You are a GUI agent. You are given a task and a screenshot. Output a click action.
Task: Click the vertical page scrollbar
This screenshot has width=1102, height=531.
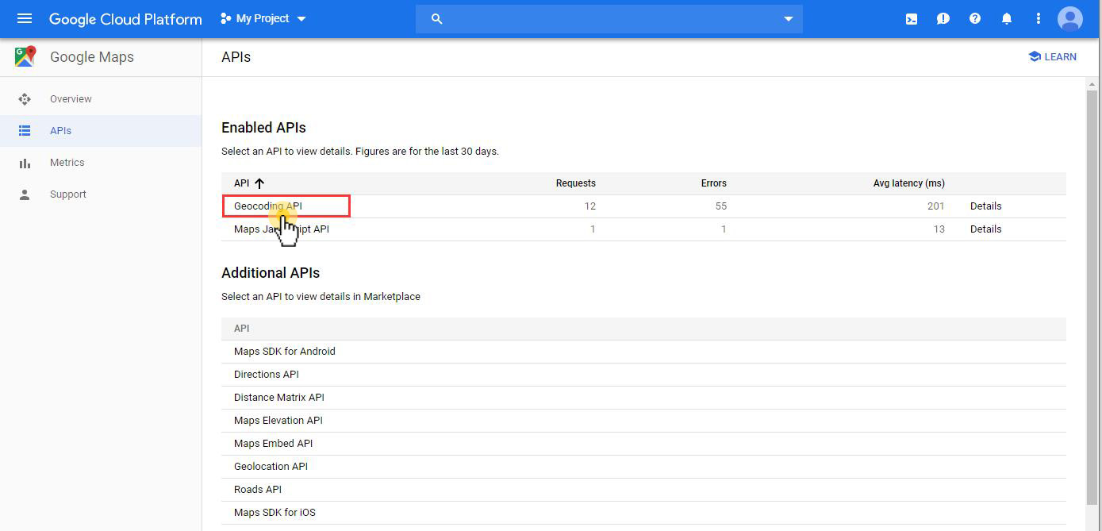[1092, 298]
